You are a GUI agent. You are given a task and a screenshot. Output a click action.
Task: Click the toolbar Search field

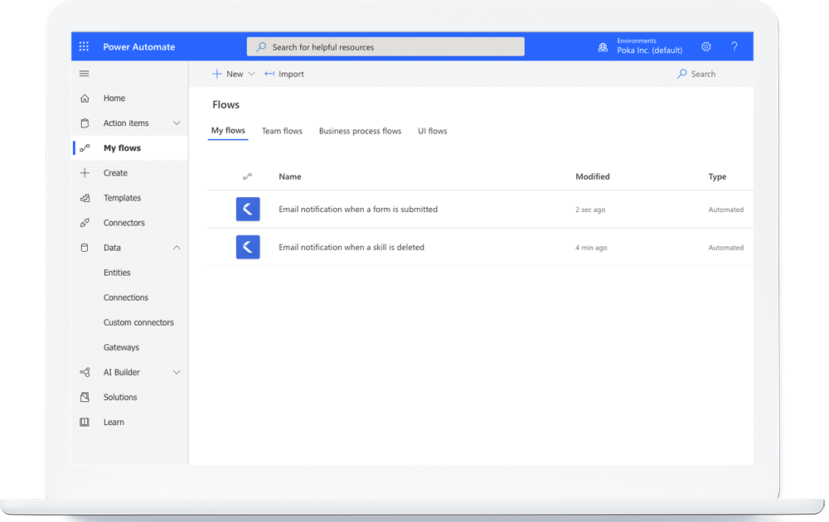(x=711, y=74)
